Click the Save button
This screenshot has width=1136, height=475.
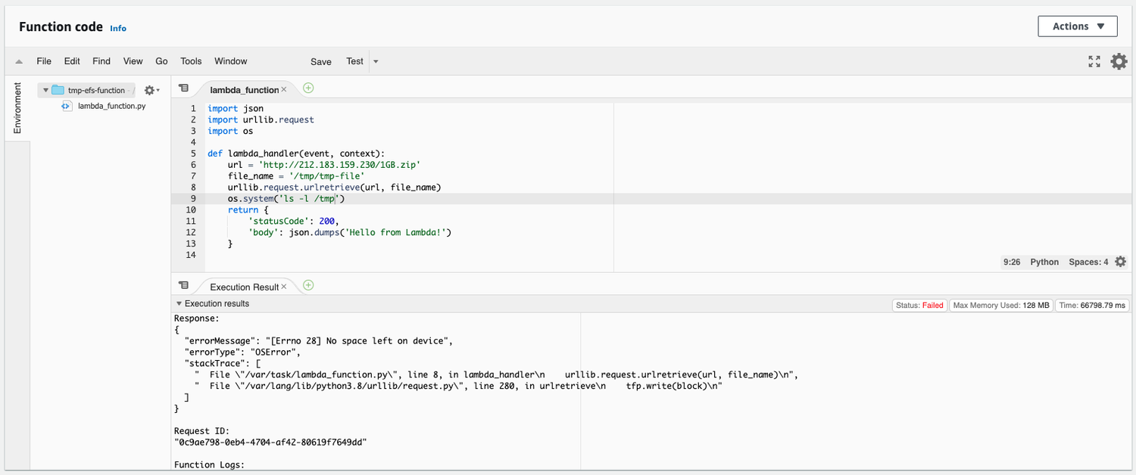pos(320,61)
